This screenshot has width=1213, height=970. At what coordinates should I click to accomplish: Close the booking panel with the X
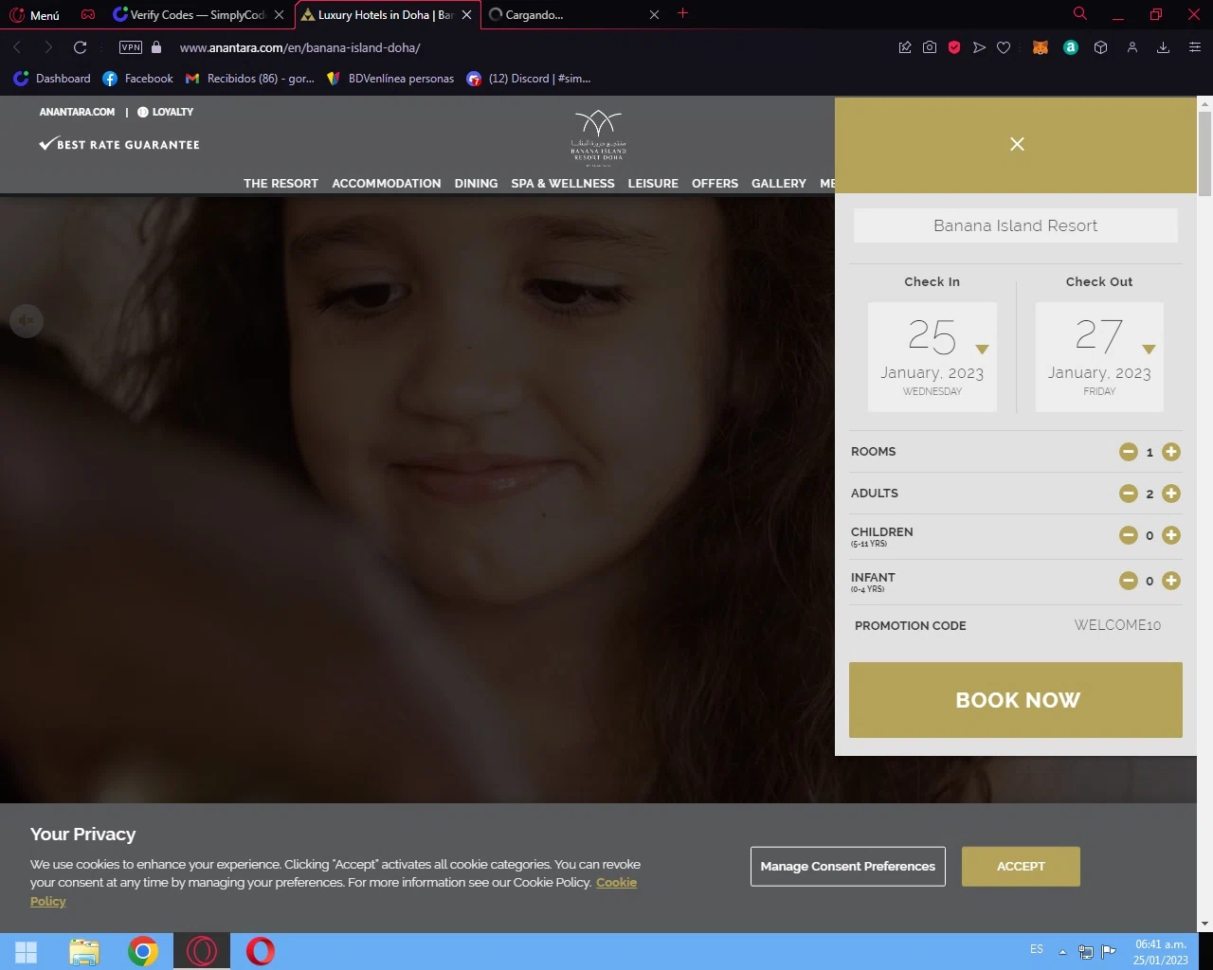click(x=1017, y=144)
